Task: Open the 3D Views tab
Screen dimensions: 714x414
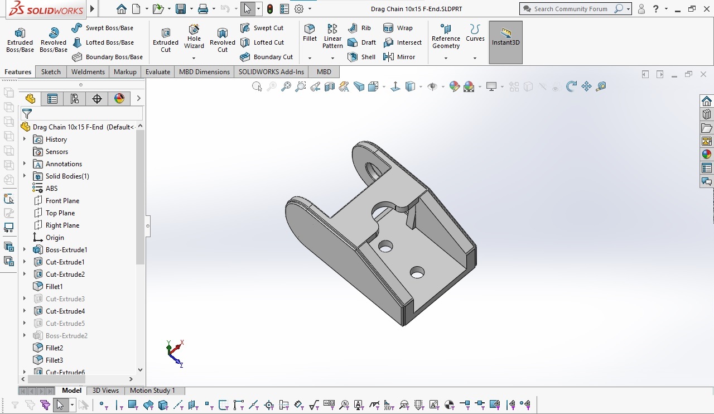Action: (105, 391)
